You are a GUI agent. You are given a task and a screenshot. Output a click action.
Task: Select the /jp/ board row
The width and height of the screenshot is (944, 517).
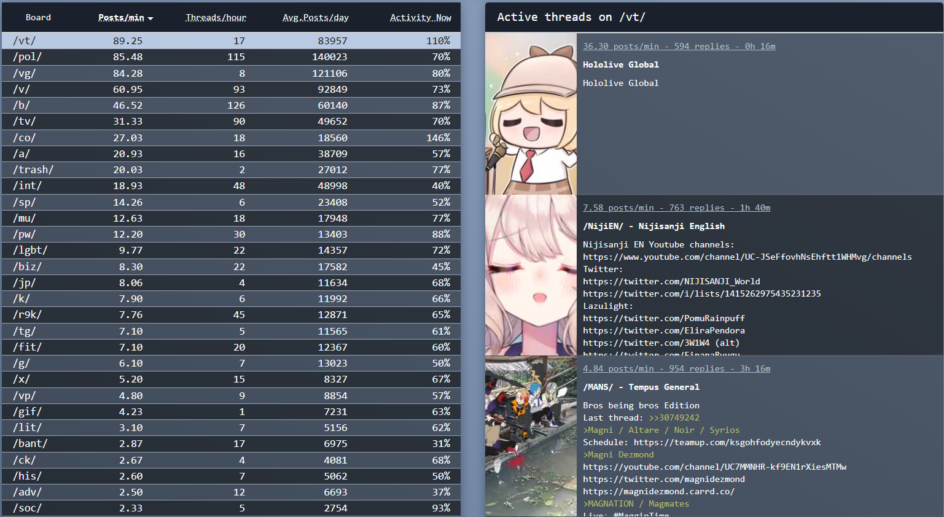231,282
